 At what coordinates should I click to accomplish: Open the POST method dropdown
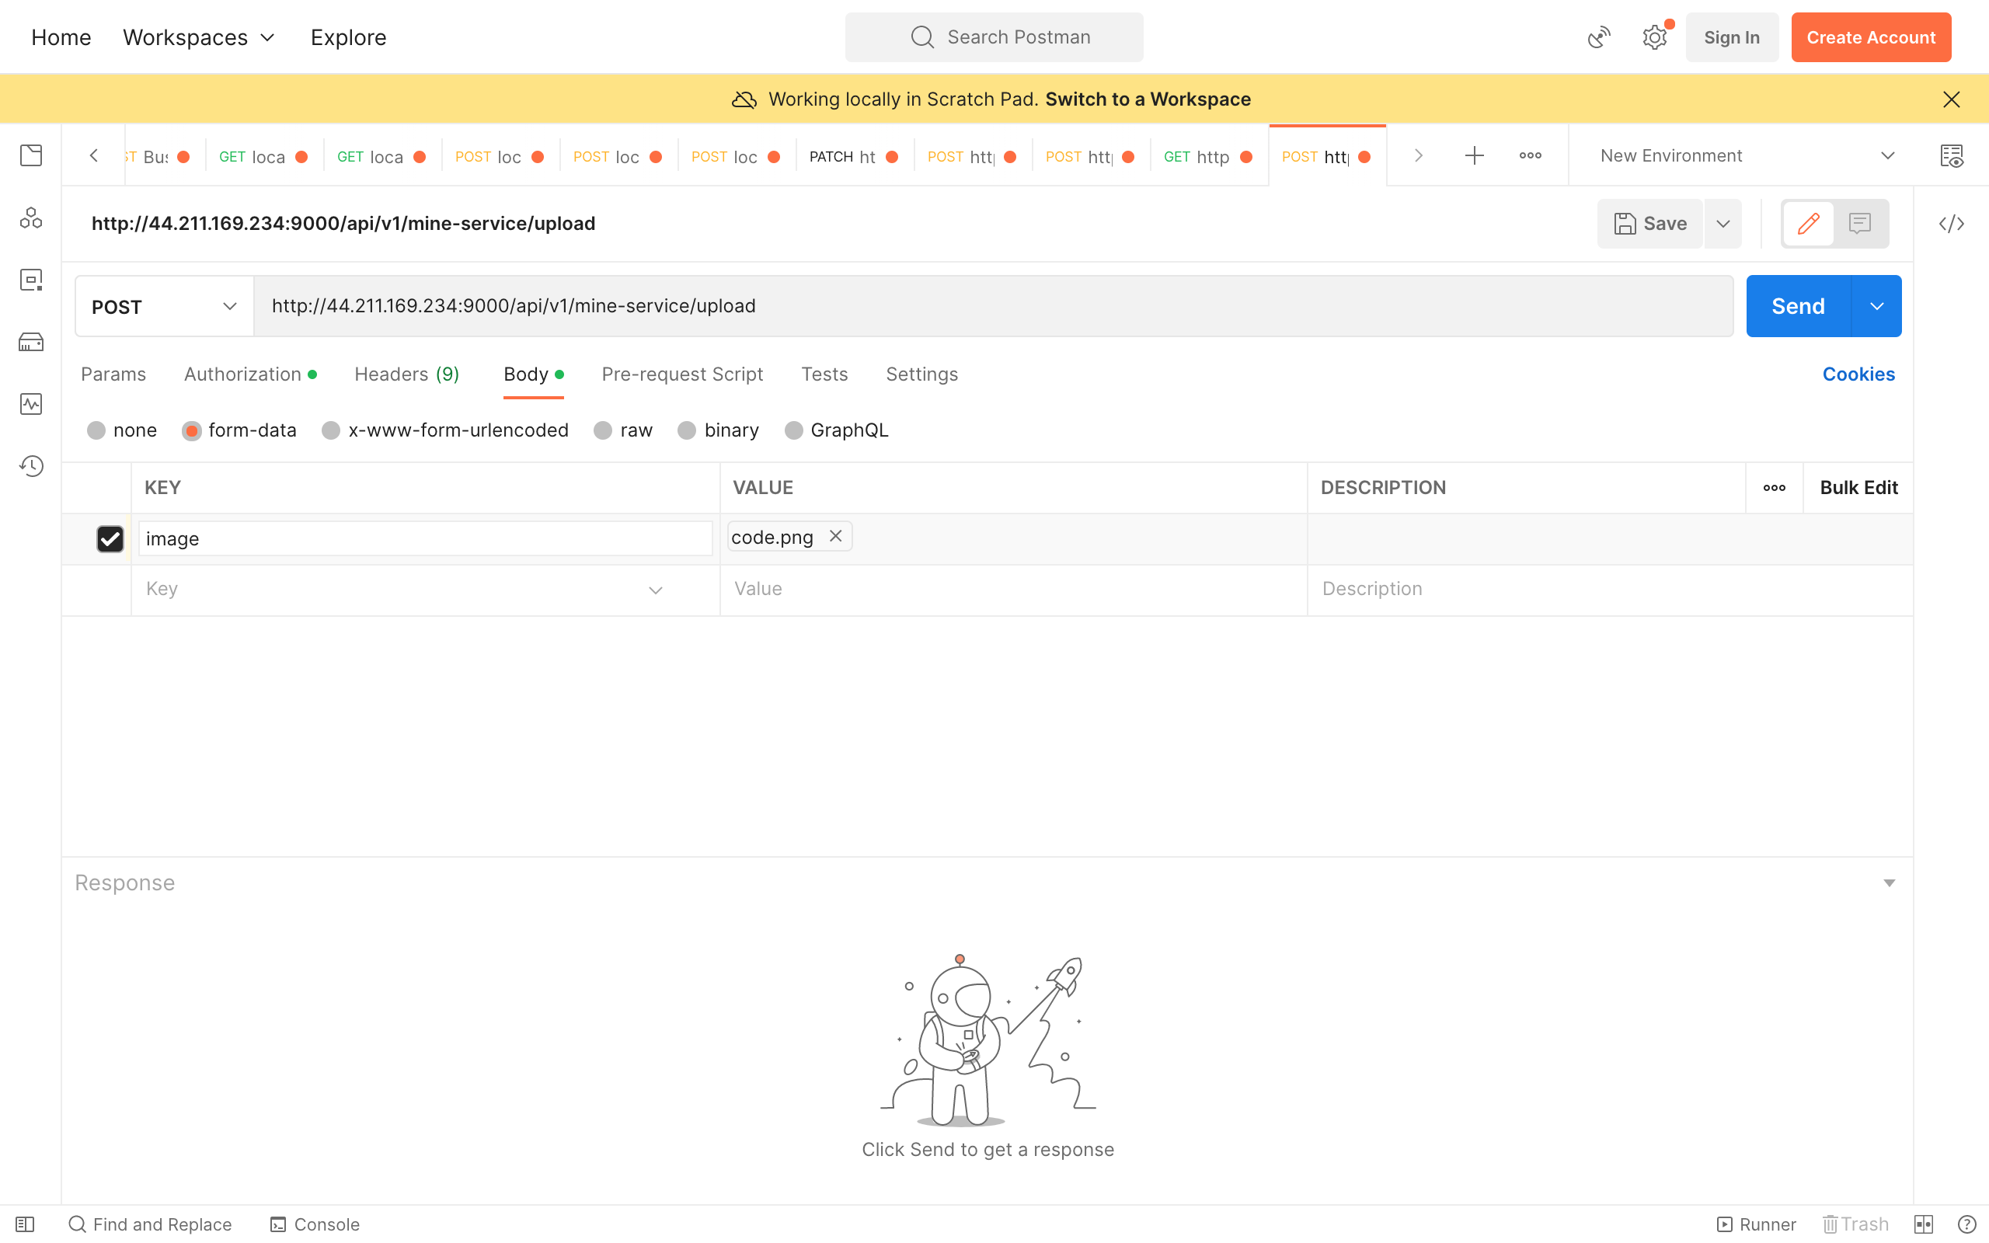(x=164, y=307)
